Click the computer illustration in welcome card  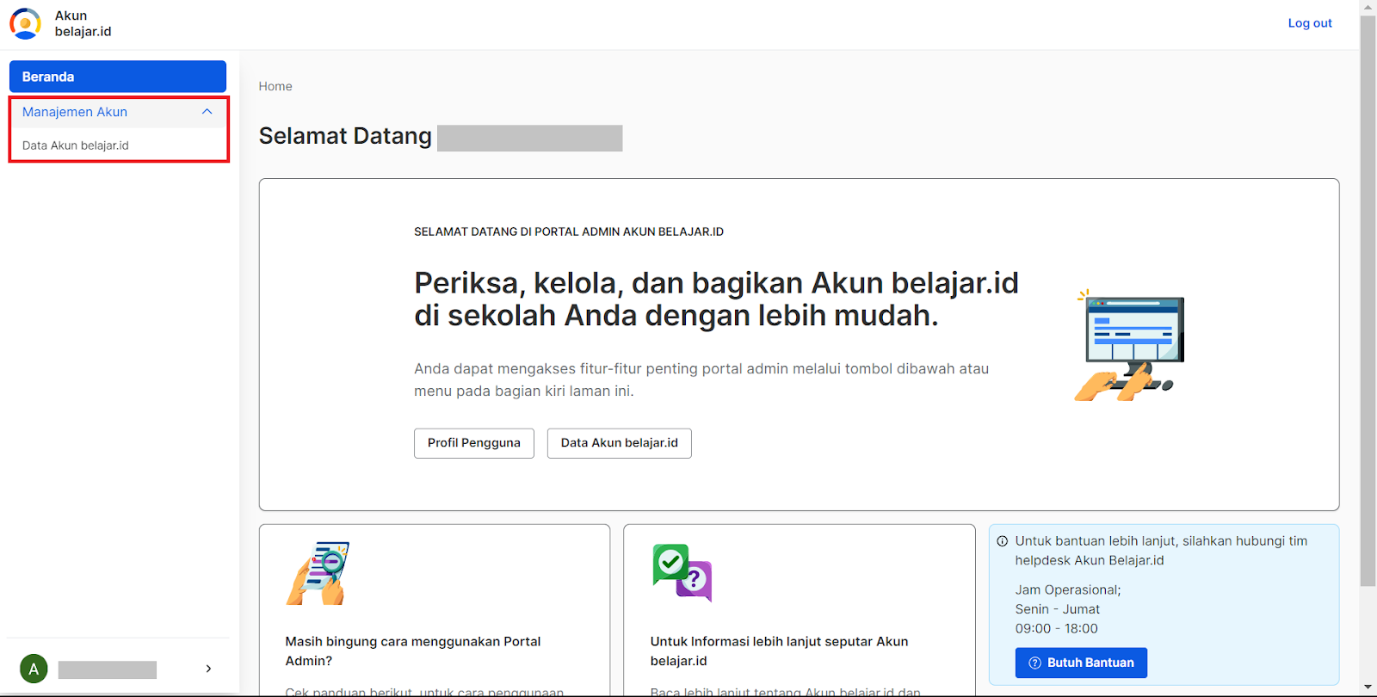click(1130, 345)
